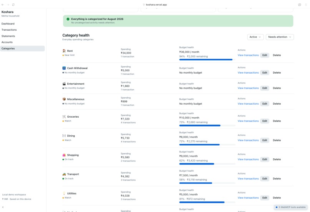Reload the page with refresh icon

click(13, 5)
